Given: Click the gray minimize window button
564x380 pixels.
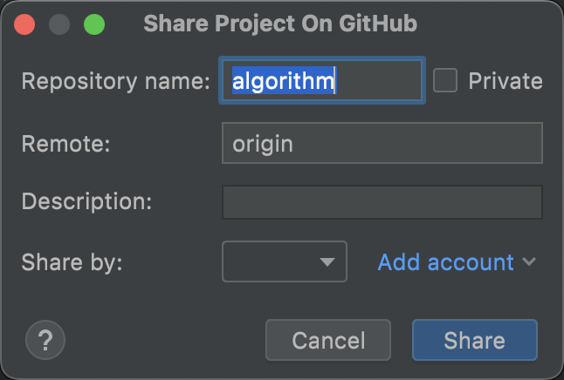Looking at the screenshot, I should tap(59, 24).
